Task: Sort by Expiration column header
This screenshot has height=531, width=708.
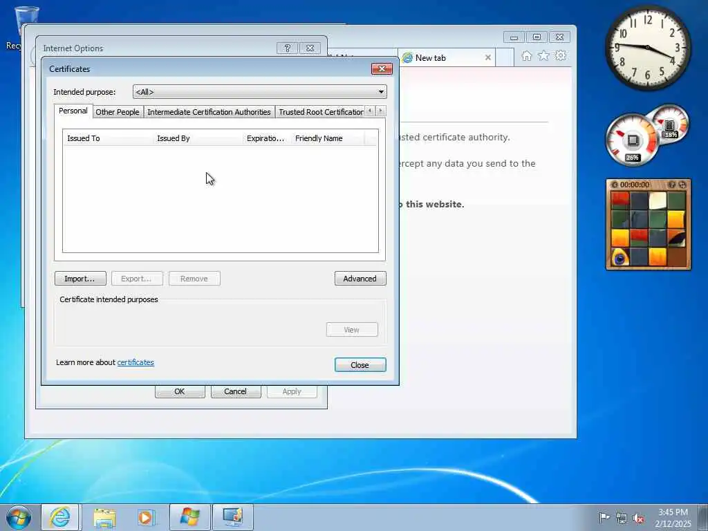Action: point(266,138)
